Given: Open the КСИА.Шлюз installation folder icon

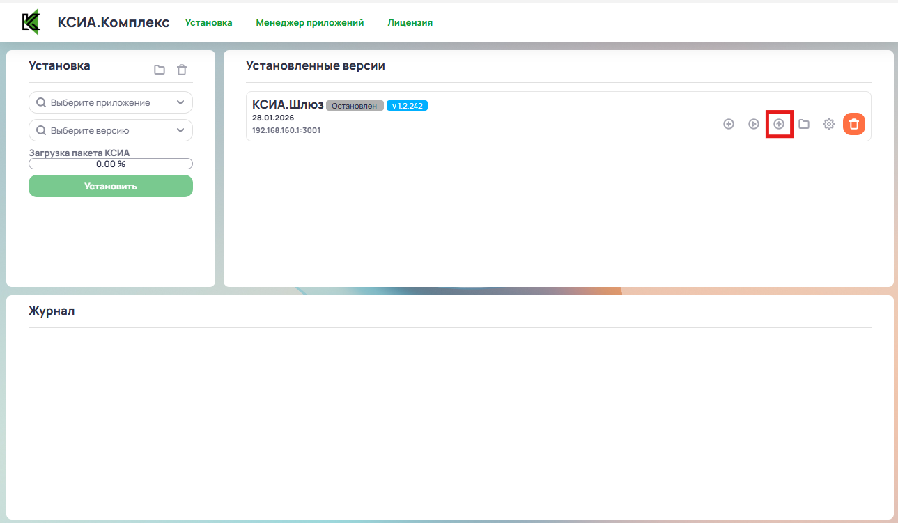Looking at the screenshot, I should point(804,124).
